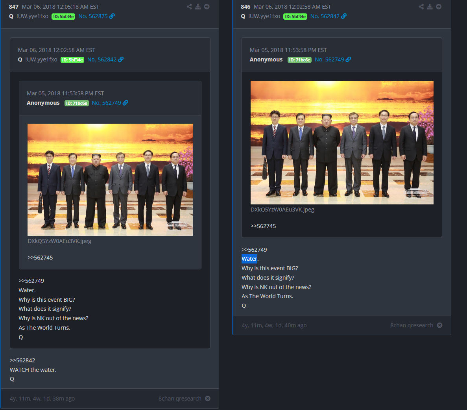The image size is (467, 410).
Task: Click Anonymous poster name in post 846
Action: 266,59
